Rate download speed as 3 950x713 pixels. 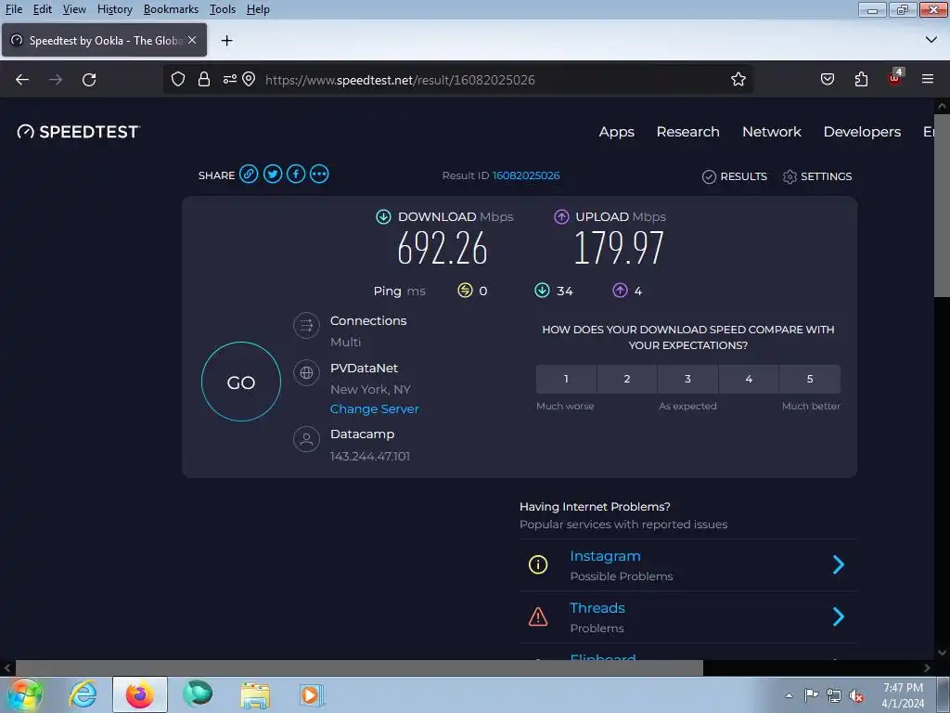pos(687,379)
